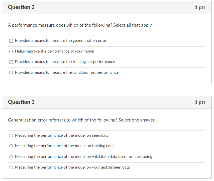214x181 pixels.
Task: Tick the 'Helps improve the performance' checkbox
Action: [x=11, y=52]
